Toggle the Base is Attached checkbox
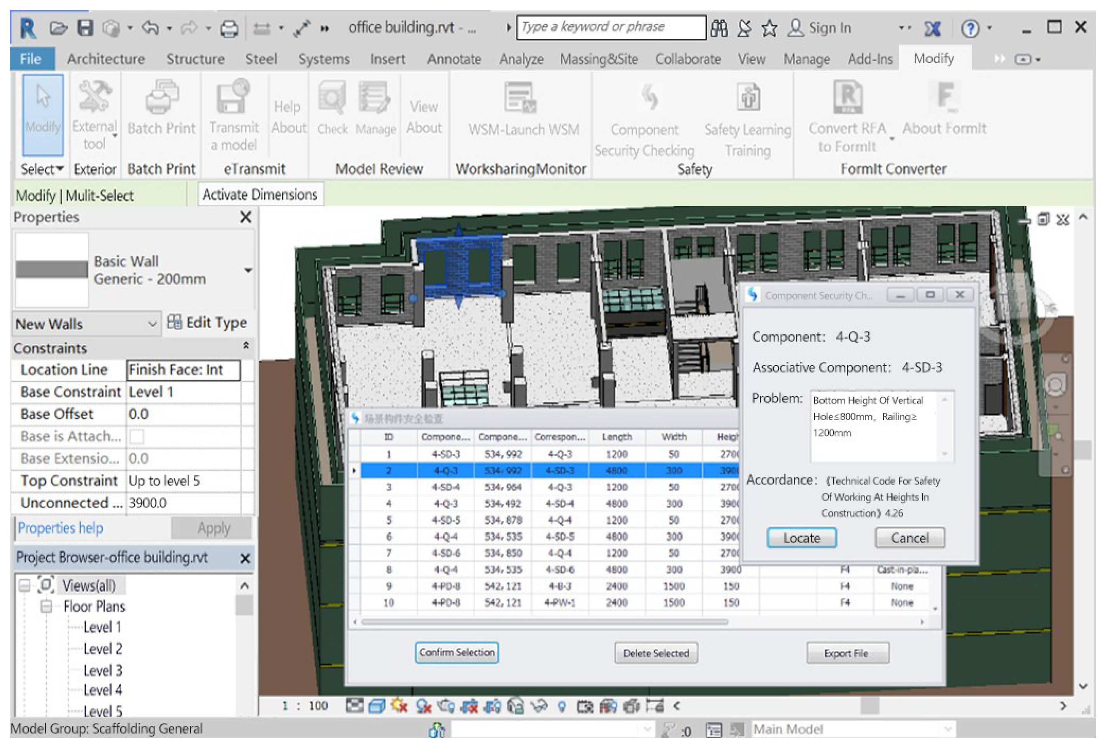 coord(137,436)
